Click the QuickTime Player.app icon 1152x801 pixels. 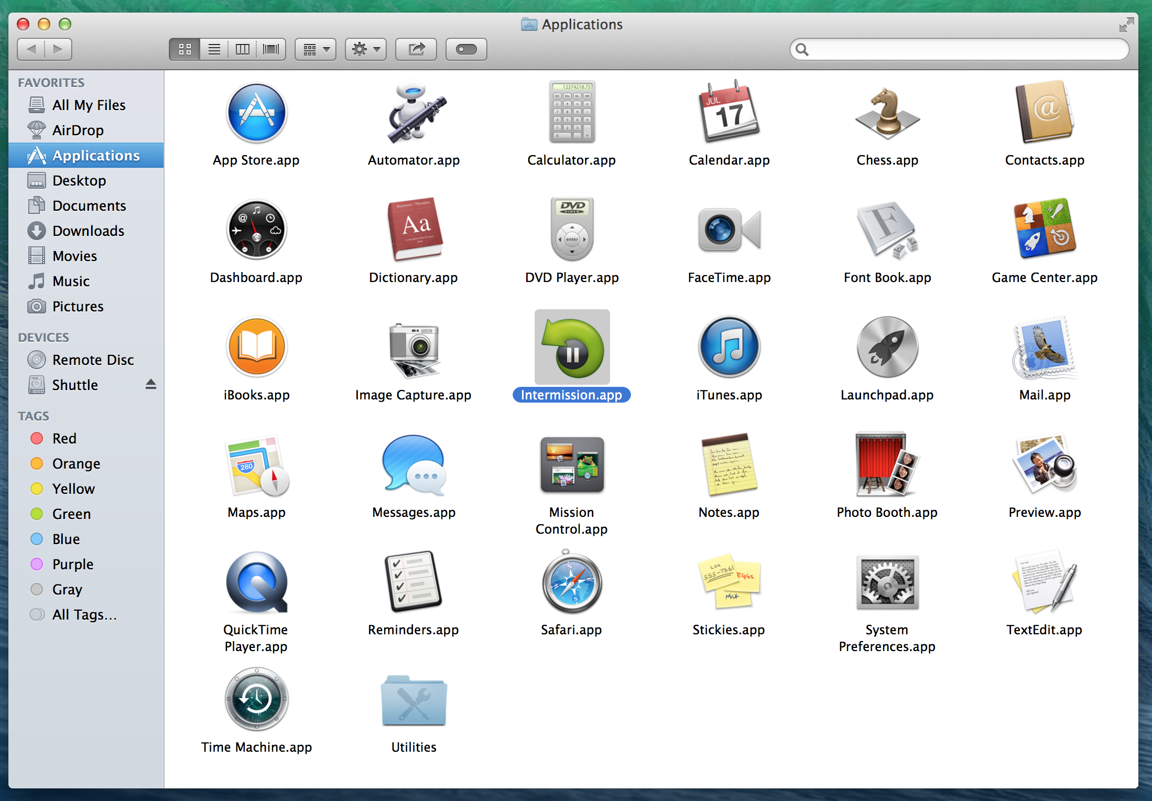(256, 582)
